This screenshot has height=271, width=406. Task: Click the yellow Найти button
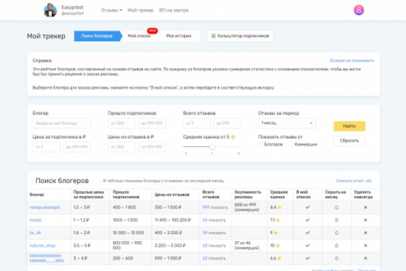tap(349, 126)
